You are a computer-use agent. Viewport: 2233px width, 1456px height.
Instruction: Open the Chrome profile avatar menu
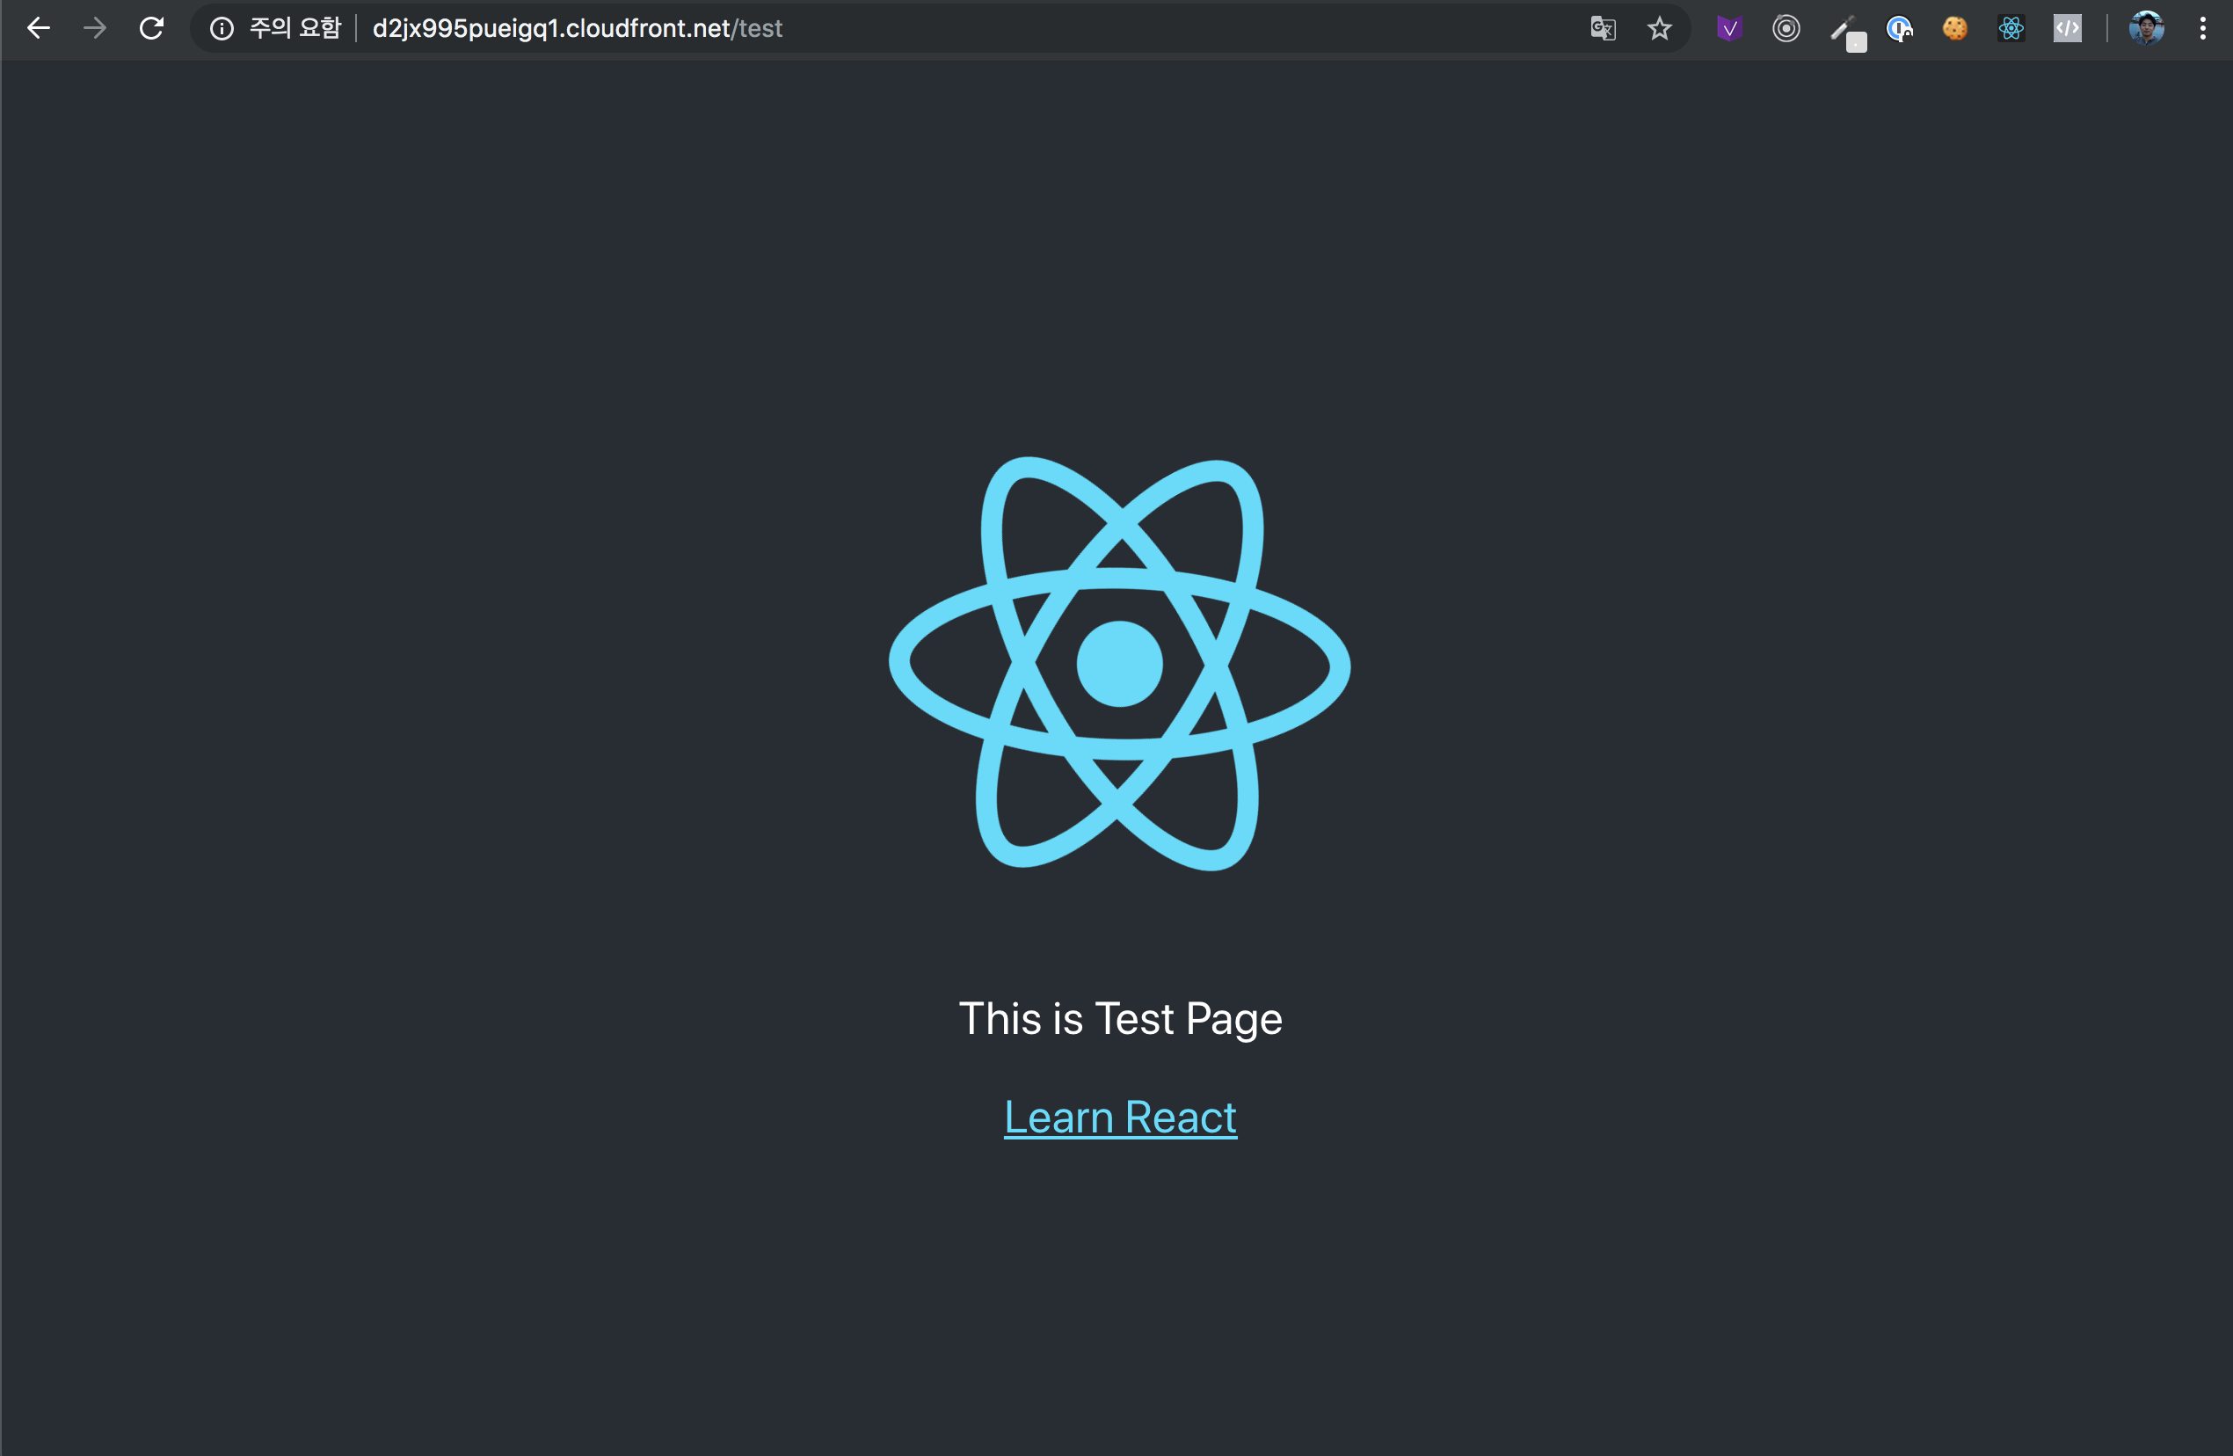(2147, 28)
